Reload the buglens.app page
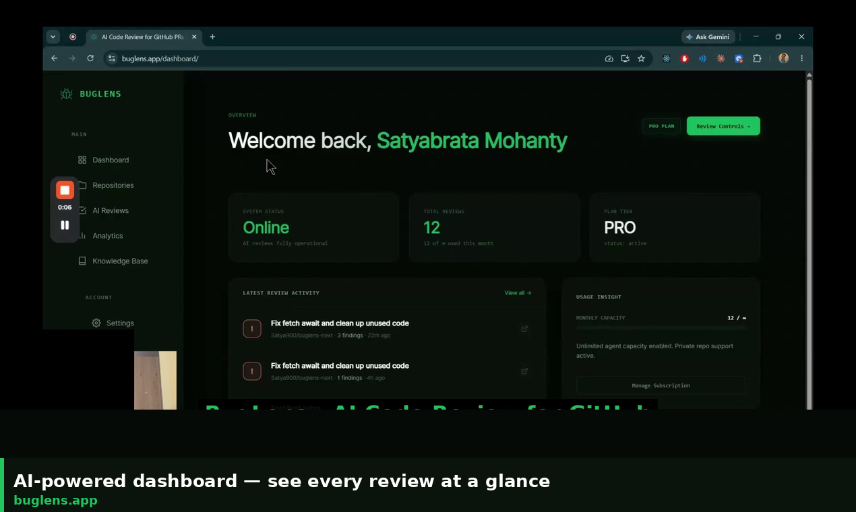This screenshot has width=856, height=512. pos(90,59)
